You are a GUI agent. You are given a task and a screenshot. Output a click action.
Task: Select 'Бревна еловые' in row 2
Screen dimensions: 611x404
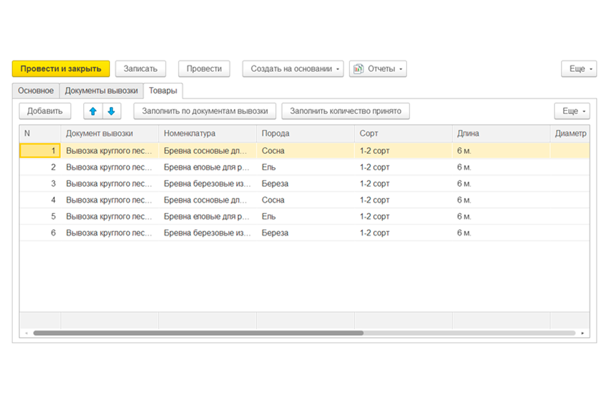pyautogui.click(x=208, y=167)
